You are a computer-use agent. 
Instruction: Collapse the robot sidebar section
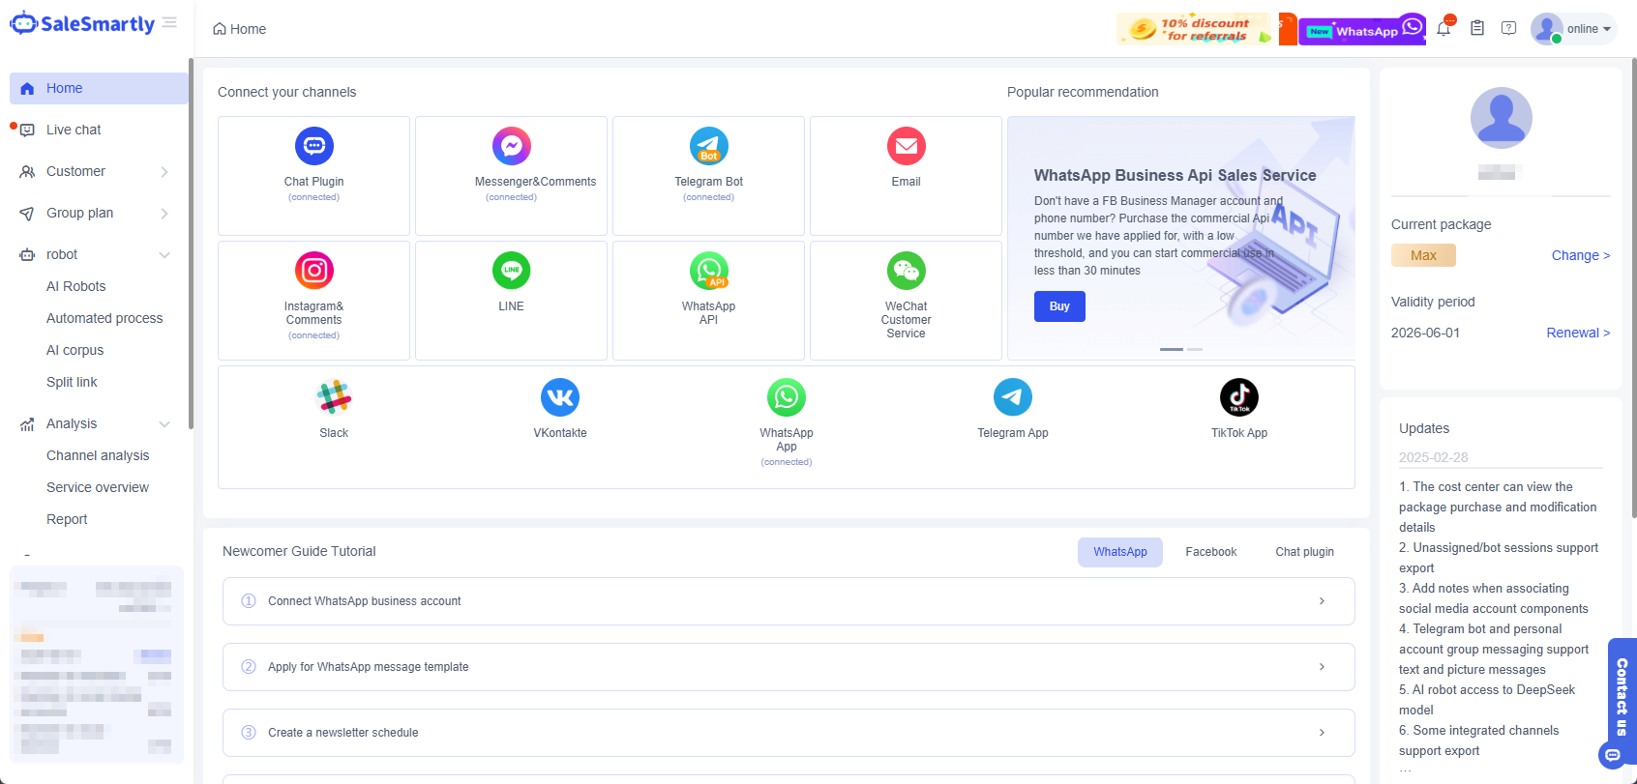(164, 255)
